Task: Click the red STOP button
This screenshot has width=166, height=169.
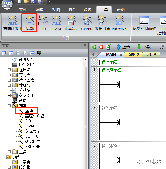Action: 101,47
